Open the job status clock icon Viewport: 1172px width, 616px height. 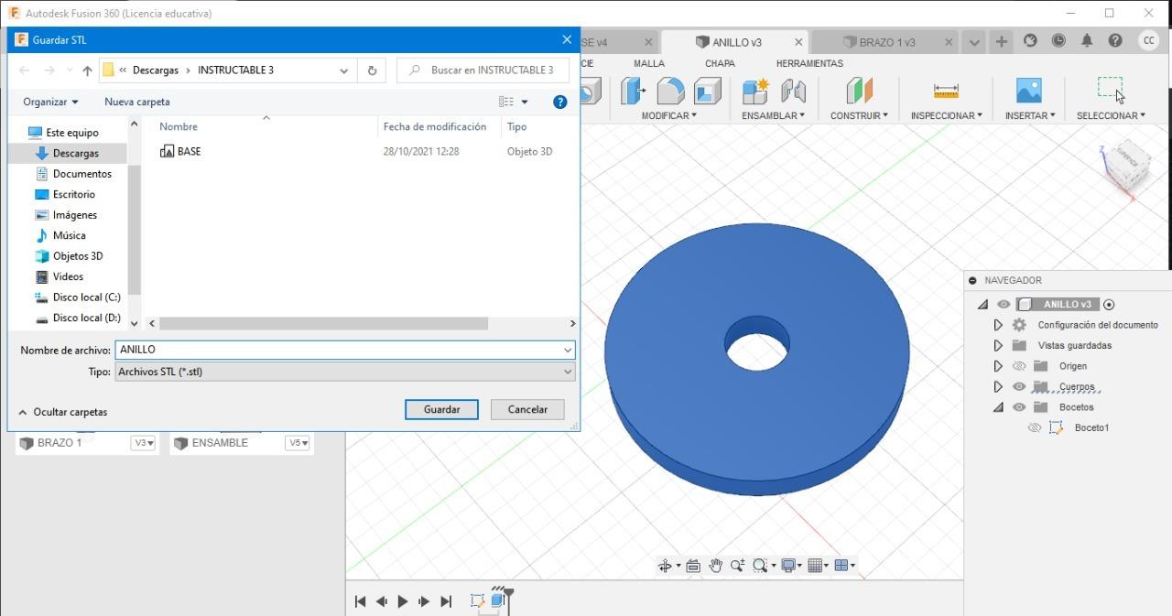tap(1058, 41)
